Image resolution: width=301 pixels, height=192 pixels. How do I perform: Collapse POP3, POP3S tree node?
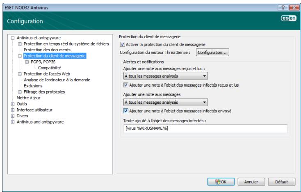[27, 62]
